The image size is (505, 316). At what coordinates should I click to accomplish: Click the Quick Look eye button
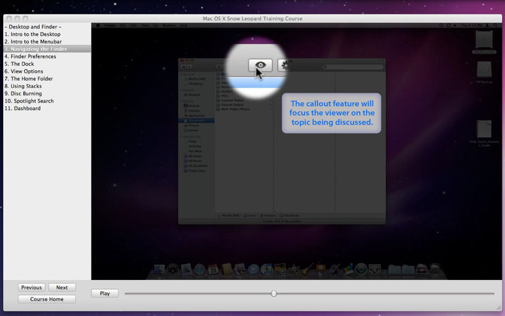tap(260, 66)
